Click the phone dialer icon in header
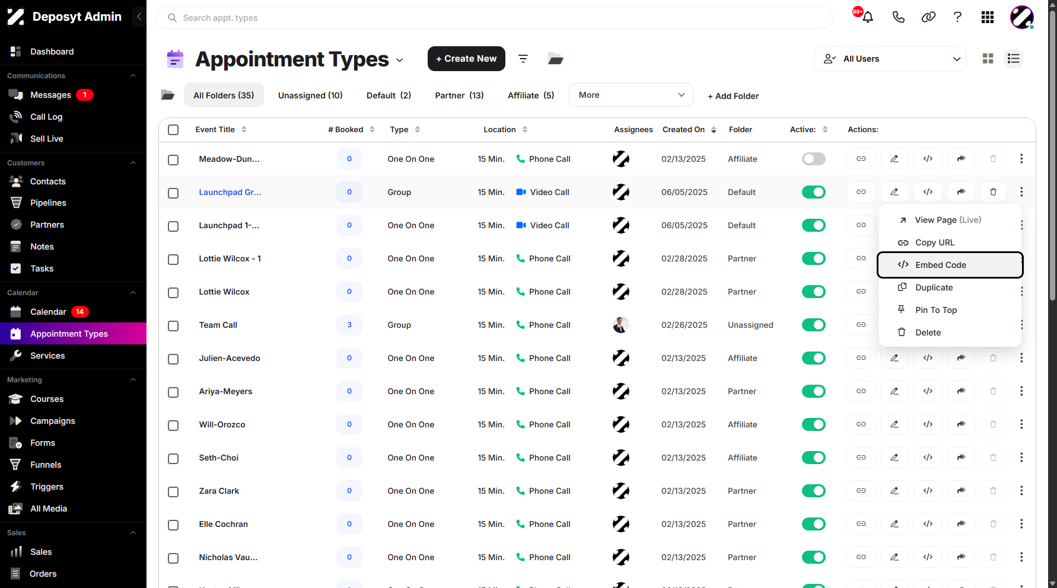 (898, 17)
